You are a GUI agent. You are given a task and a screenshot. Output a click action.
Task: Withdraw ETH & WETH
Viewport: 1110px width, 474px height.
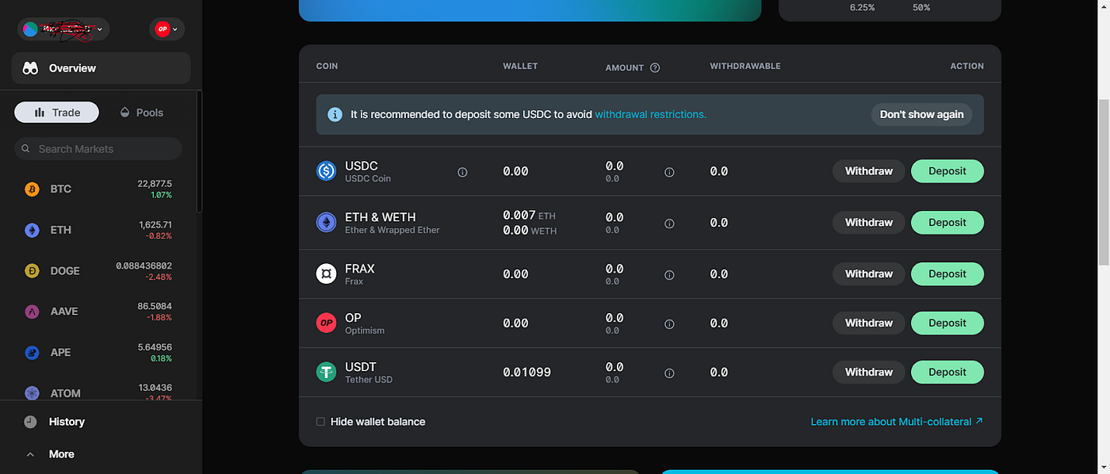868,223
